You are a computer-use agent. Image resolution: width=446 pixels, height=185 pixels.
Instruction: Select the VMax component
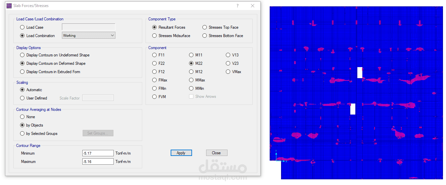[228, 72]
